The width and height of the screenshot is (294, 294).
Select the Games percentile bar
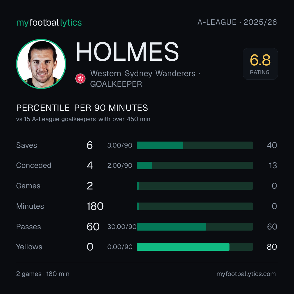(195, 186)
